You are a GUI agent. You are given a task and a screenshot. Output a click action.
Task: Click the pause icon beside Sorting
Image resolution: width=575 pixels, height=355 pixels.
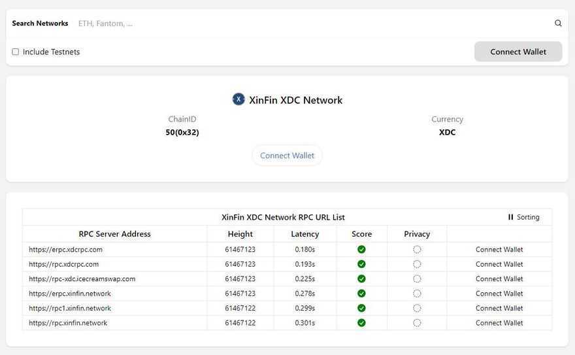(511, 217)
